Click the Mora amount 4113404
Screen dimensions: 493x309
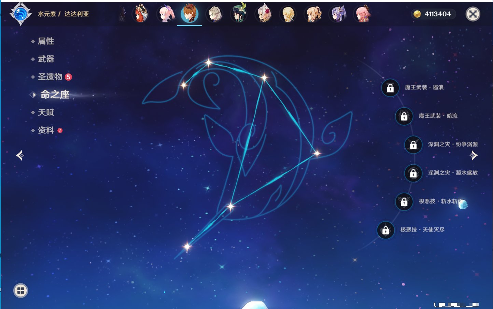click(x=438, y=14)
